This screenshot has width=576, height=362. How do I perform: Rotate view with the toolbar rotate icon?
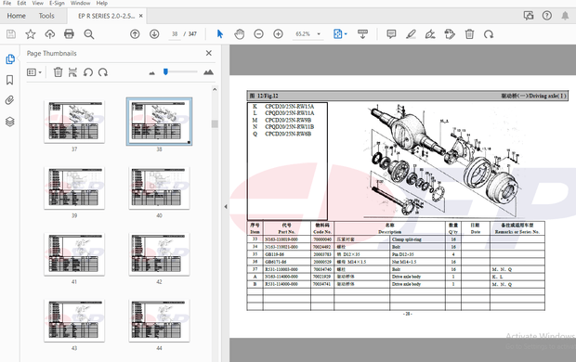489,34
